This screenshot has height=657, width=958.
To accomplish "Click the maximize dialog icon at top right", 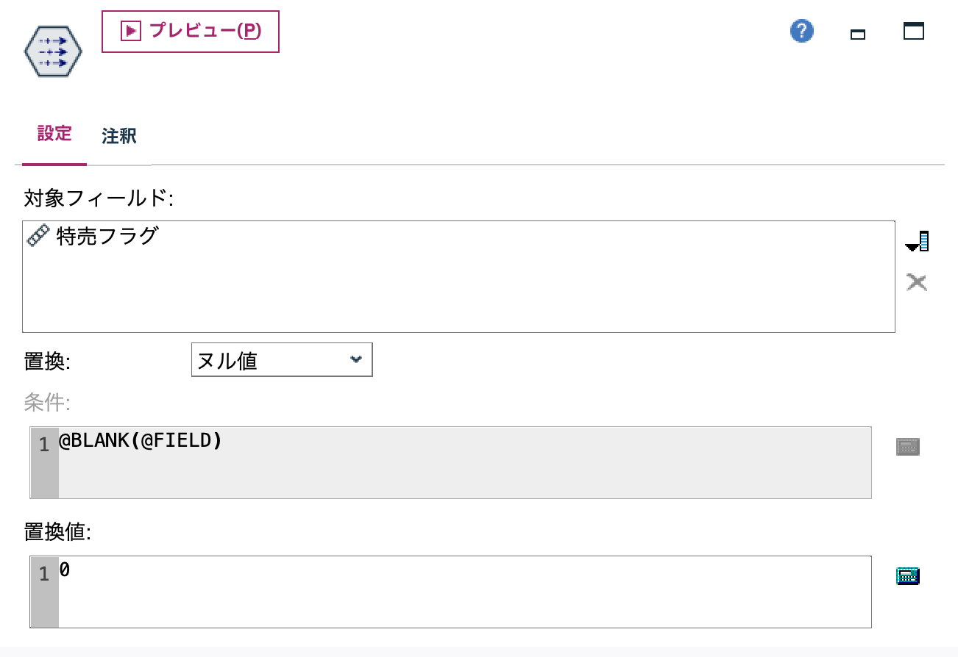I will pyautogui.click(x=912, y=31).
